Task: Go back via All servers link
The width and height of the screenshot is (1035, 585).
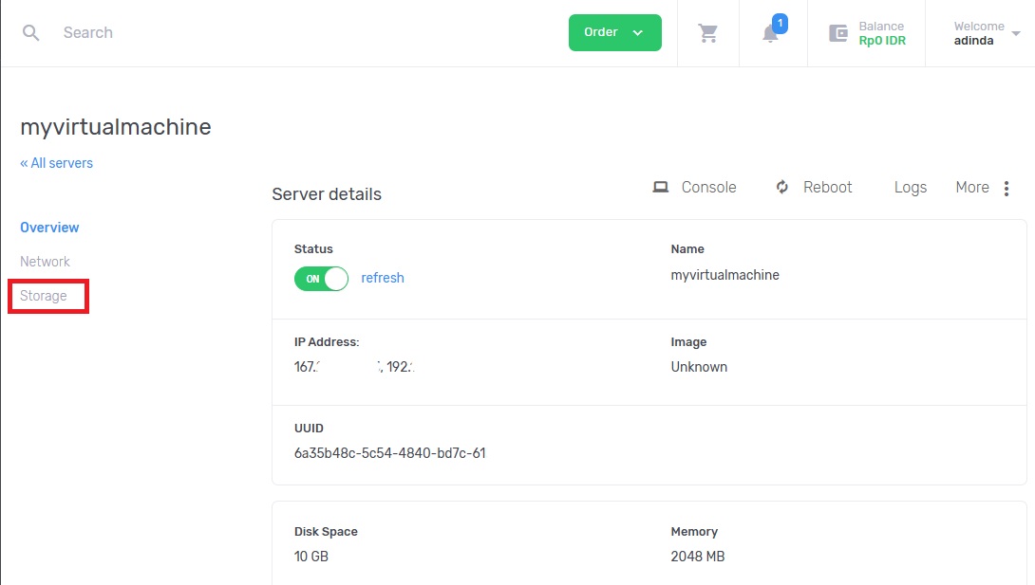Action: click(x=56, y=163)
